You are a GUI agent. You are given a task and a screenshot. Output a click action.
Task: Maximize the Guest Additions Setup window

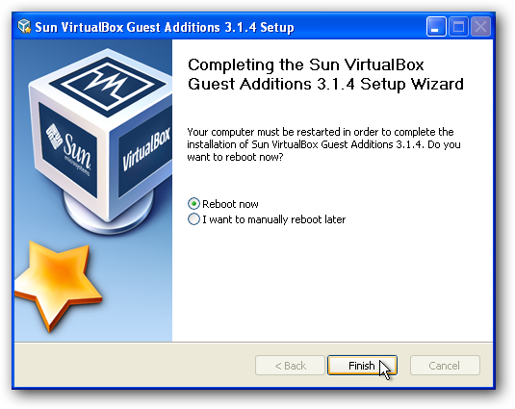tap(458, 26)
